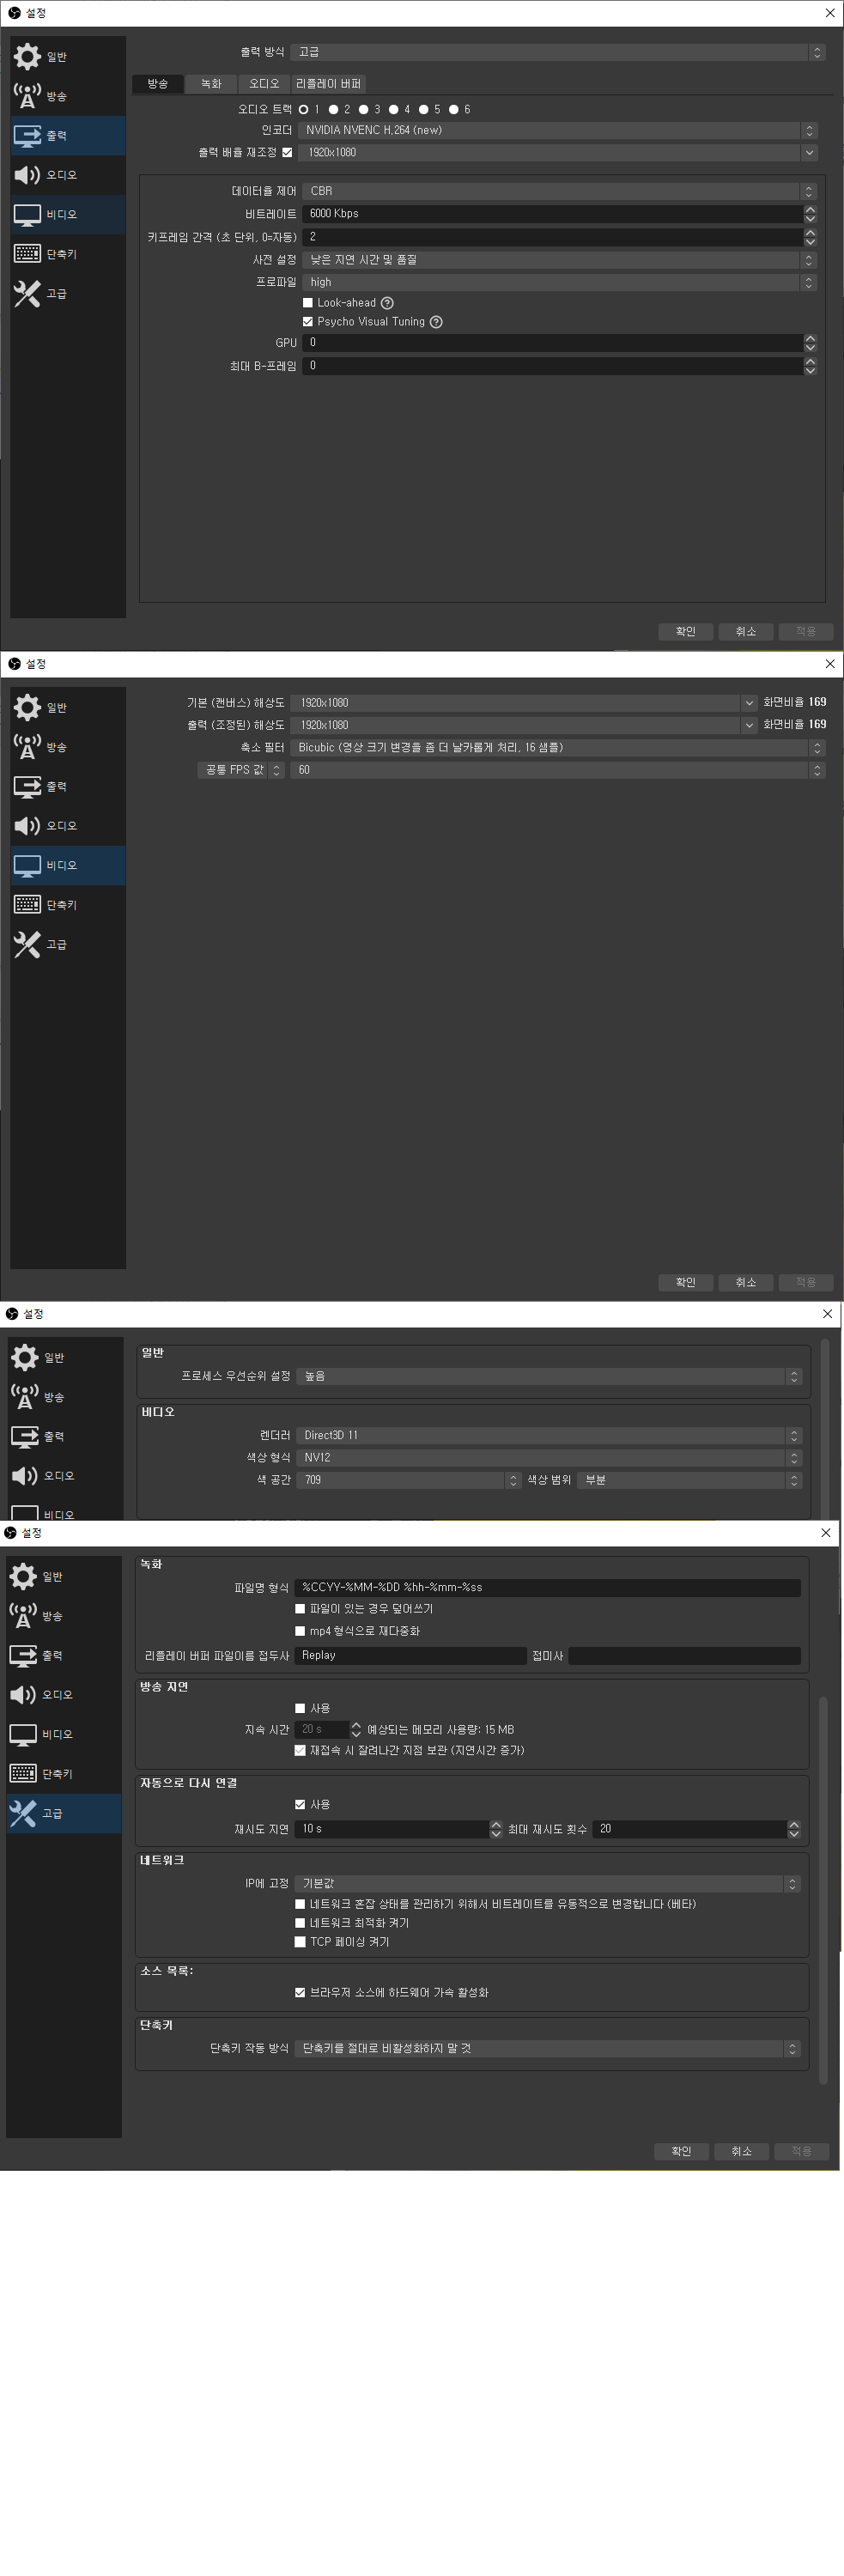844x2576 pixels.
Task: Select 비디오 monitor icon in Output settings window sidebar
Action: (x=27, y=214)
